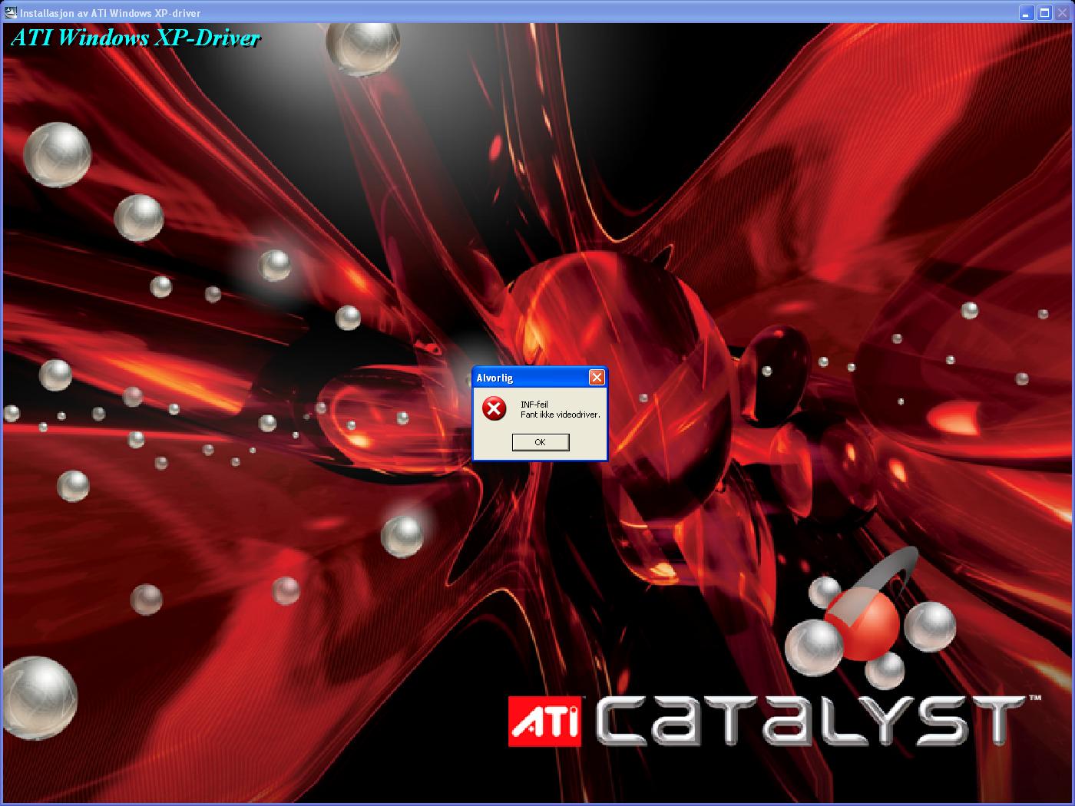Click OK in the Alvorlig error dialog
The height and width of the screenshot is (806, 1075).
[541, 442]
